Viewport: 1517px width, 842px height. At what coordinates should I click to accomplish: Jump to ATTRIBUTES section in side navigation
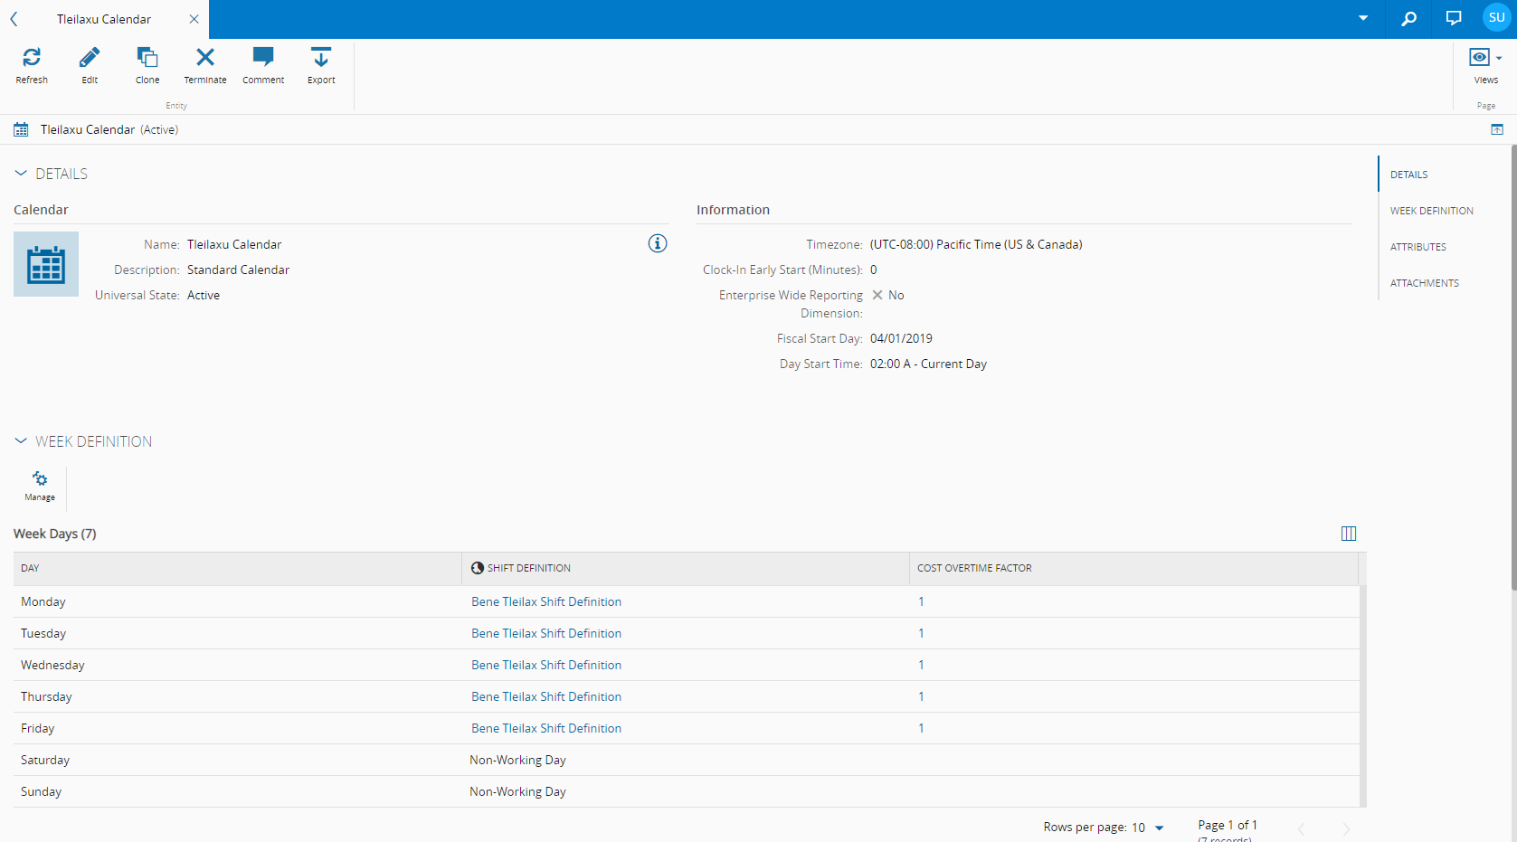(x=1417, y=247)
